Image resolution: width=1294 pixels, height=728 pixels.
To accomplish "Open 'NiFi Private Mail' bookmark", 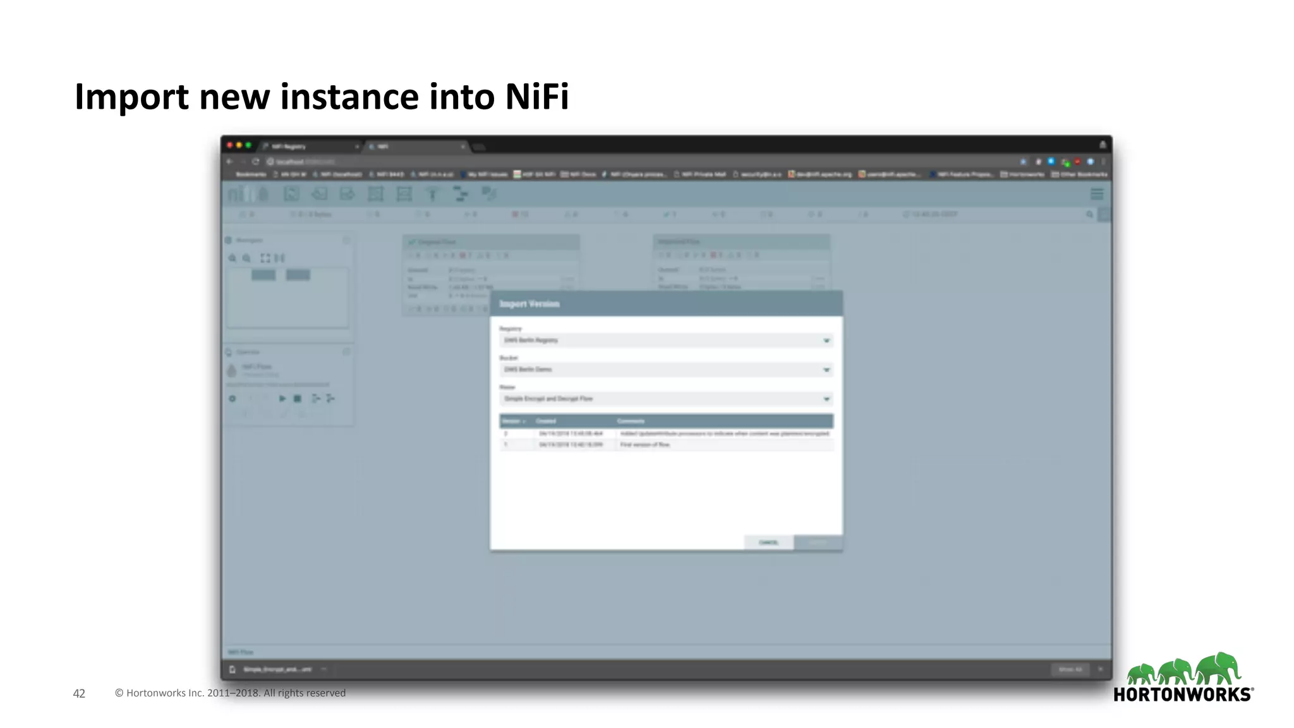I will pos(700,174).
